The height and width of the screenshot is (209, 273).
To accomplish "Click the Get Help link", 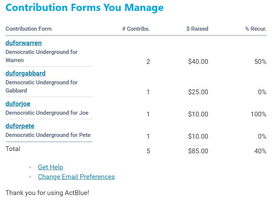I will 51,167.
